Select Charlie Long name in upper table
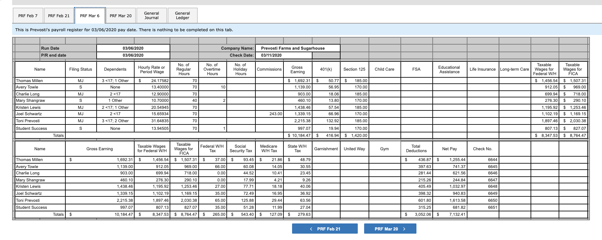Image resolution: width=602 pixels, height=240 pixels. point(40,94)
